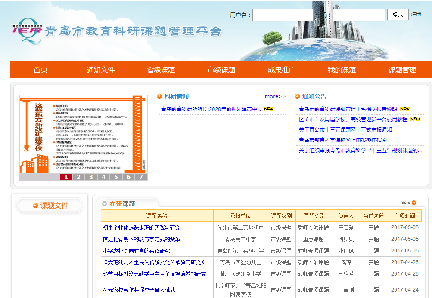
Task: Open the 通知文件 menu item
Action: pyautogui.click(x=101, y=70)
